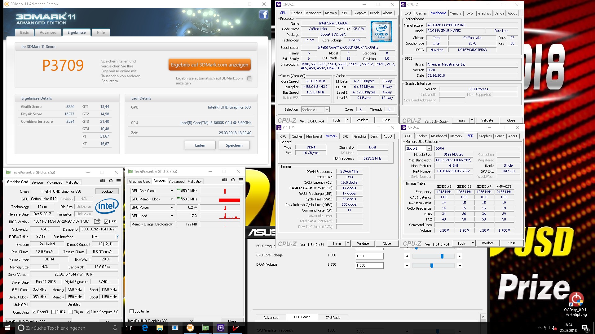The height and width of the screenshot is (334, 595).
Task: Open the red checkmark app on taskbar
Action: point(236,328)
